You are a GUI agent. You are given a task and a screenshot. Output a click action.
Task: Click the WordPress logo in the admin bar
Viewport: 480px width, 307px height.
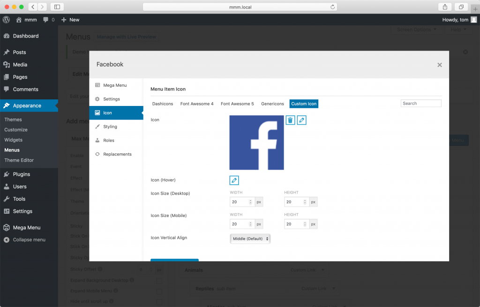(6, 20)
